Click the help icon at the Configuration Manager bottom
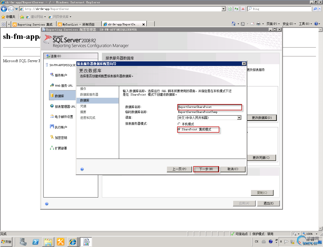The width and height of the screenshot is (323, 247). [x=47, y=204]
